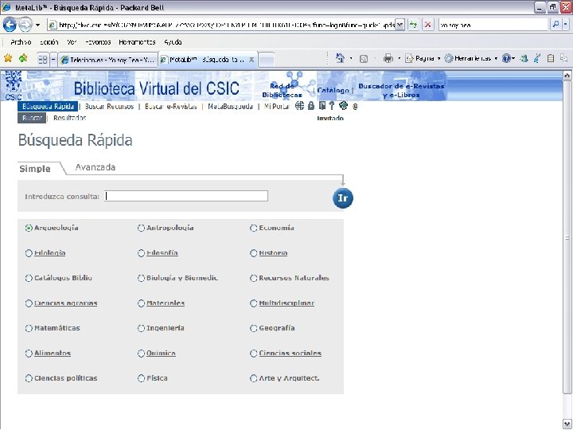The width and height of the screenshot is (573, 430).
Task: Open a new blank tab
Action: (267, 60)
